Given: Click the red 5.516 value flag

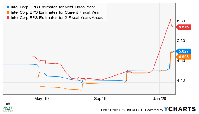Looking at the screenshot, I should [x=183, y=27].
